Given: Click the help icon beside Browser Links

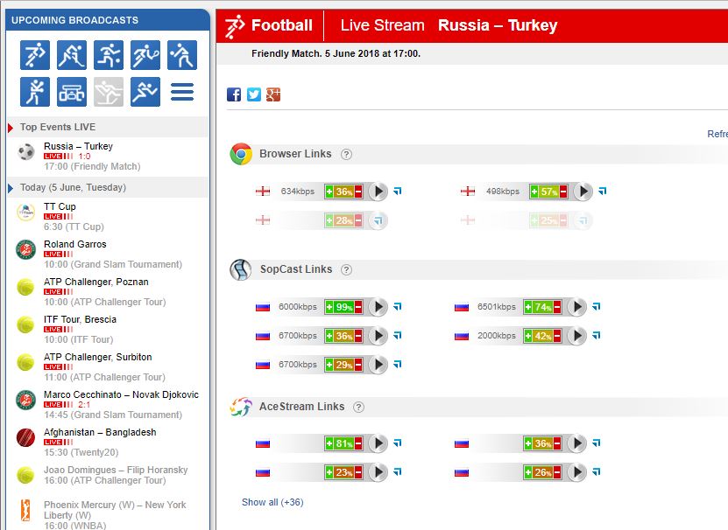Looking at the screenshot, I should pyautogui.click(x=346, y=155).
